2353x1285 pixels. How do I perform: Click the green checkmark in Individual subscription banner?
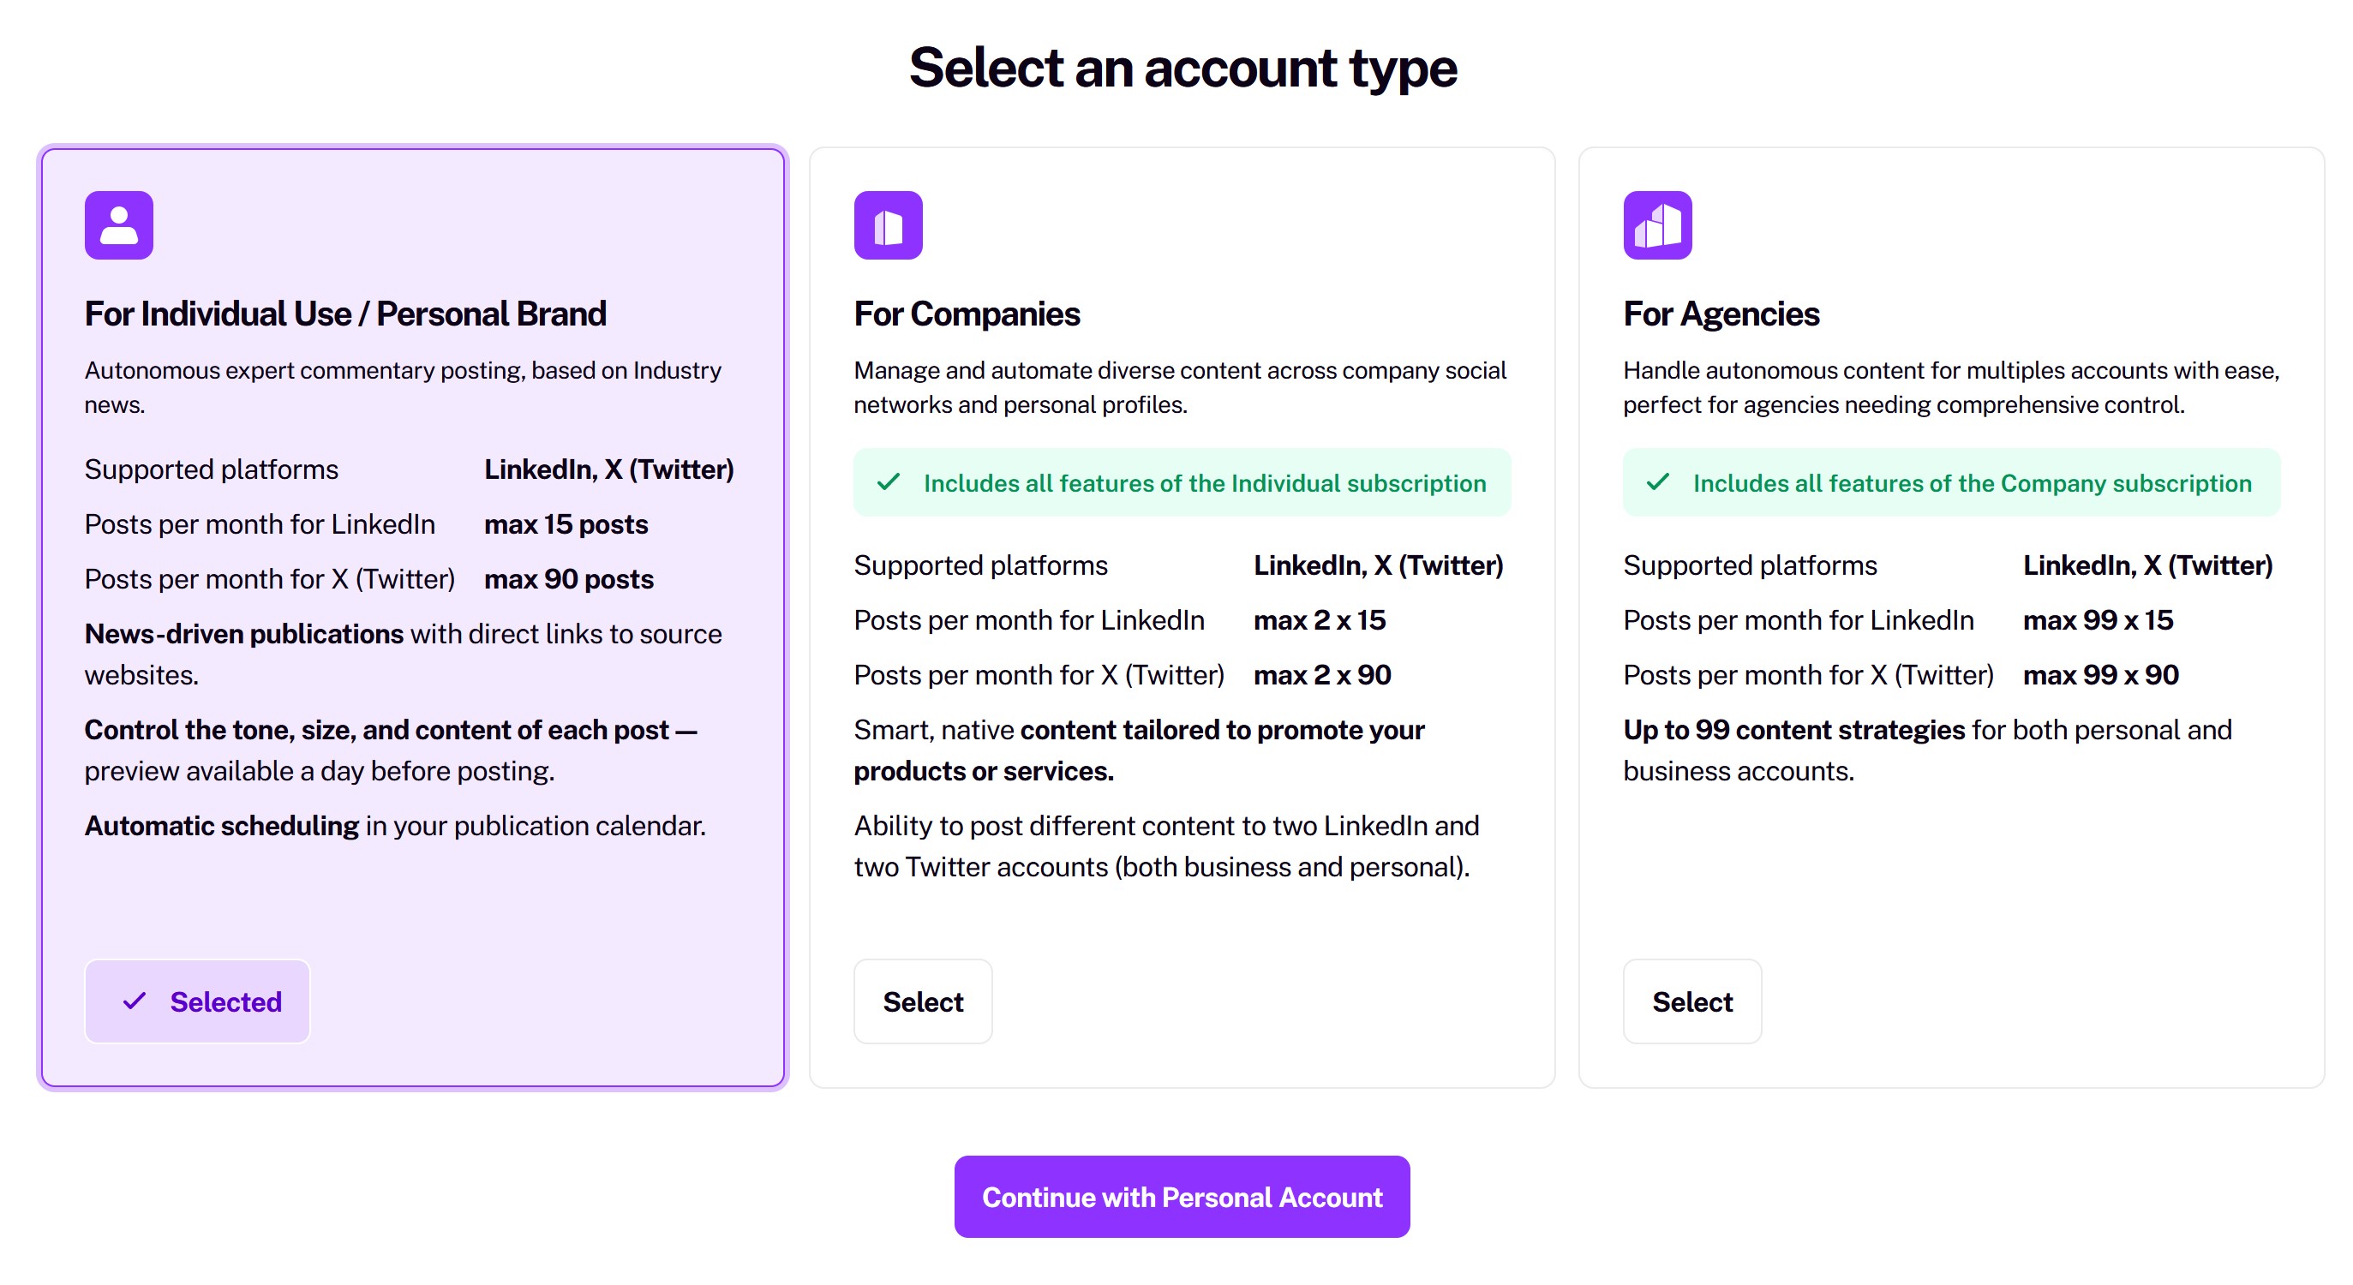[x=889, y=482]
